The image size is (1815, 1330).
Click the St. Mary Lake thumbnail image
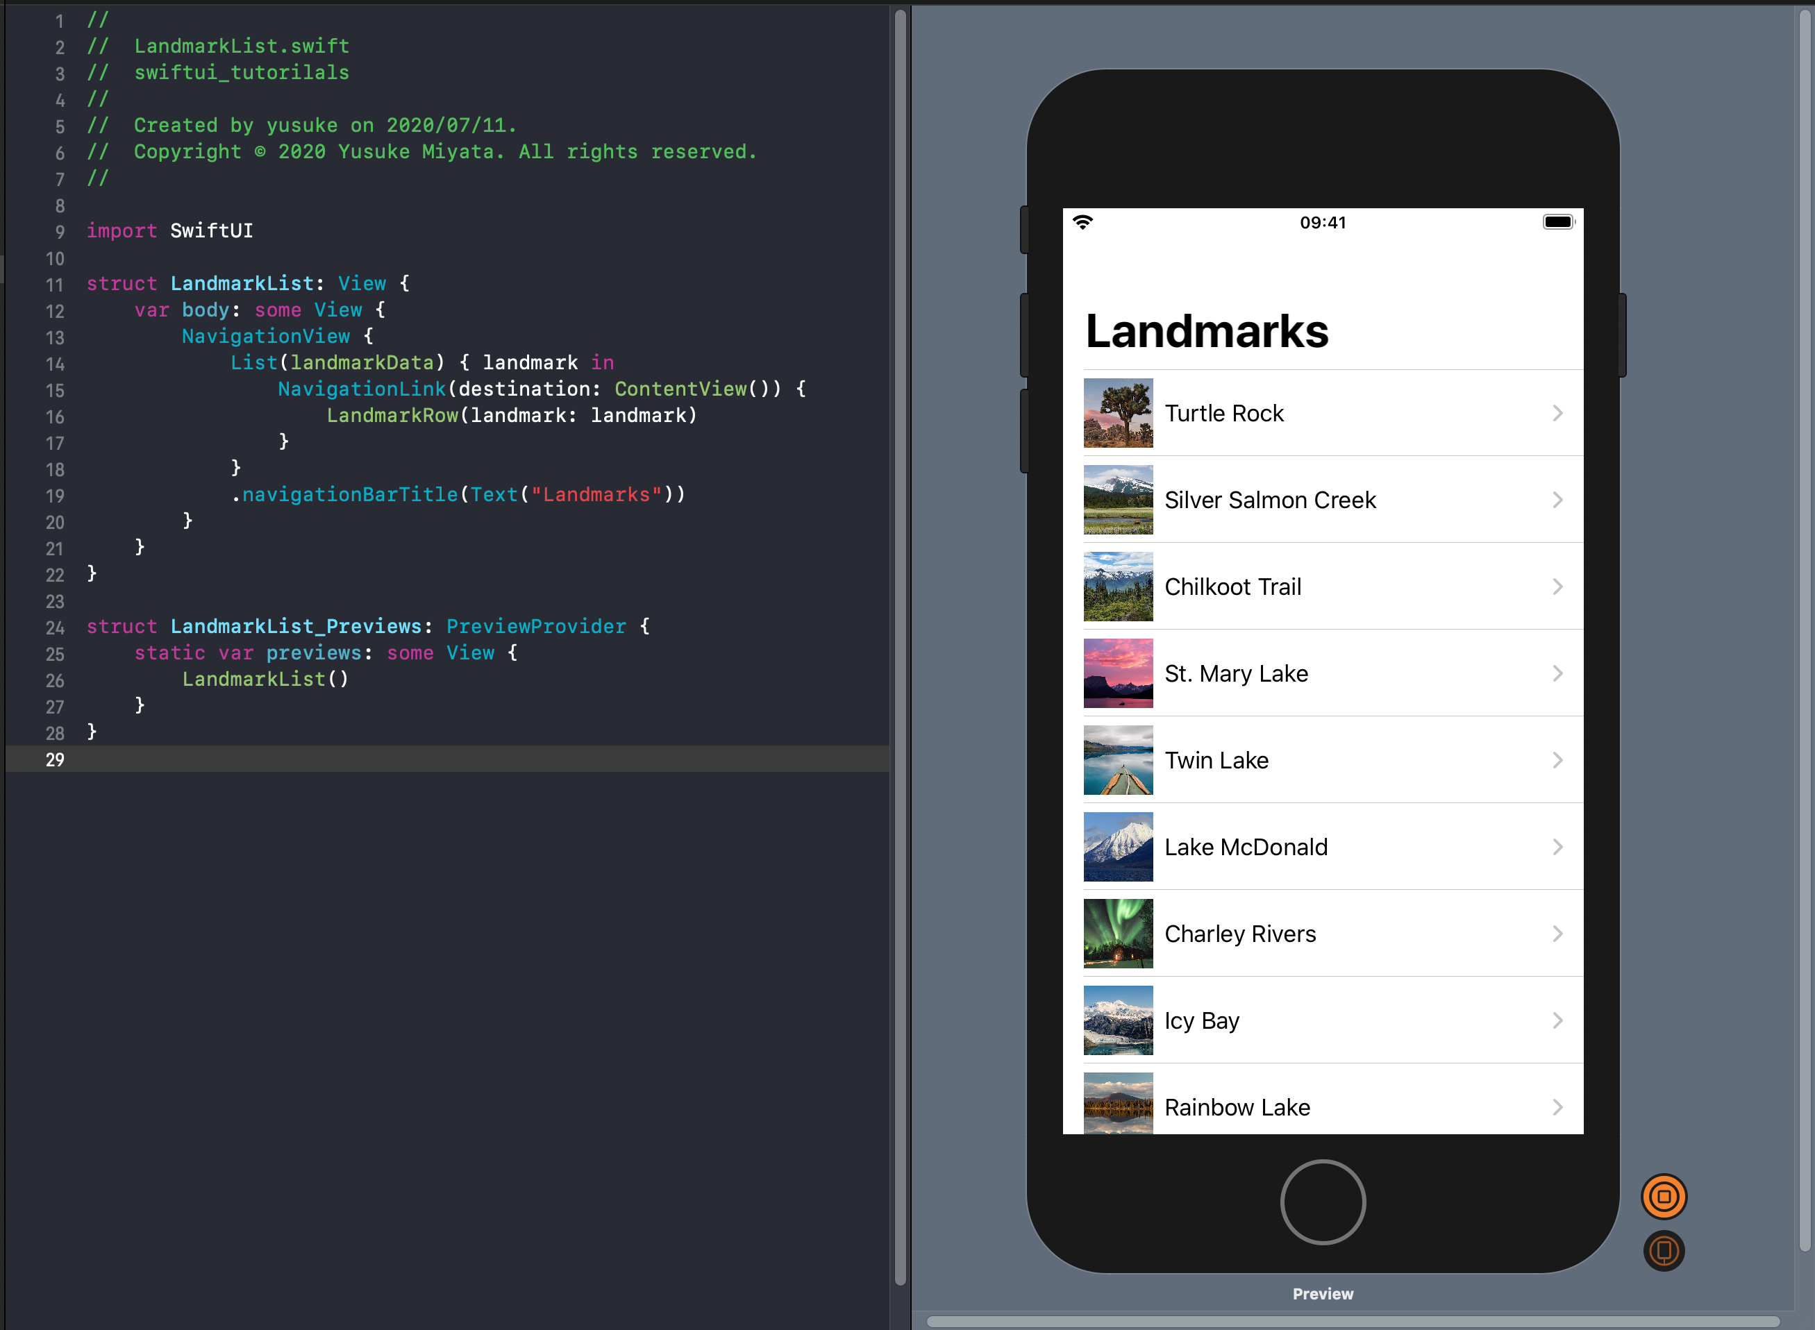1118,673
